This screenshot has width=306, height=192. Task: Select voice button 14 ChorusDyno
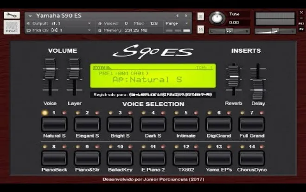point(252,158)
